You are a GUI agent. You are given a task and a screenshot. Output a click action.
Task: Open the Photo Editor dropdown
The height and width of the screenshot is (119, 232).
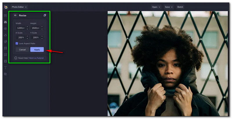pyautogui.click(x=19, y=7)
